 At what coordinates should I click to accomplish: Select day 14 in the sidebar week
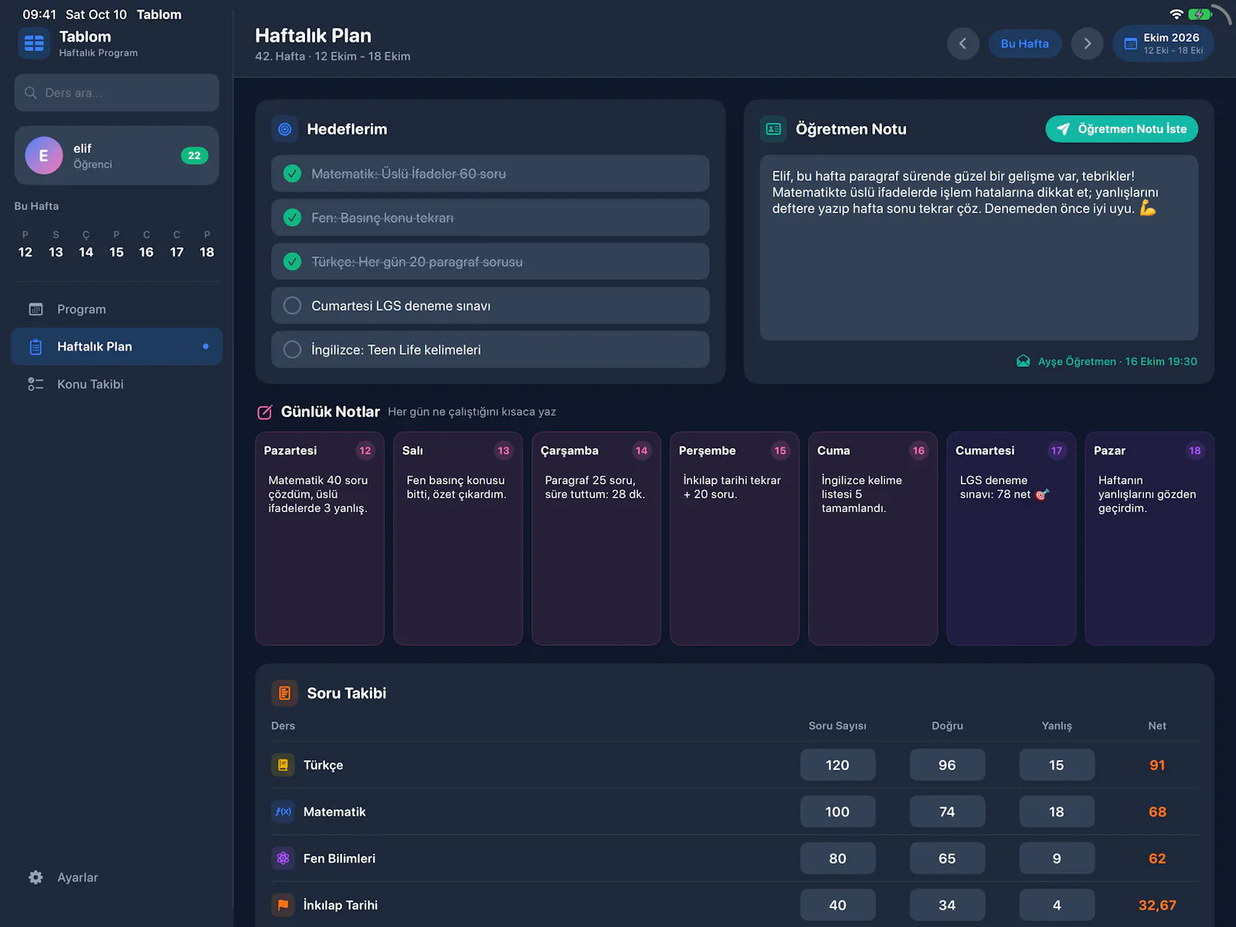86,244
